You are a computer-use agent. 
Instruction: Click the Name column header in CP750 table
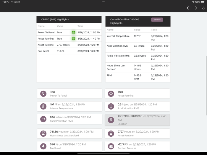[41, 26]
